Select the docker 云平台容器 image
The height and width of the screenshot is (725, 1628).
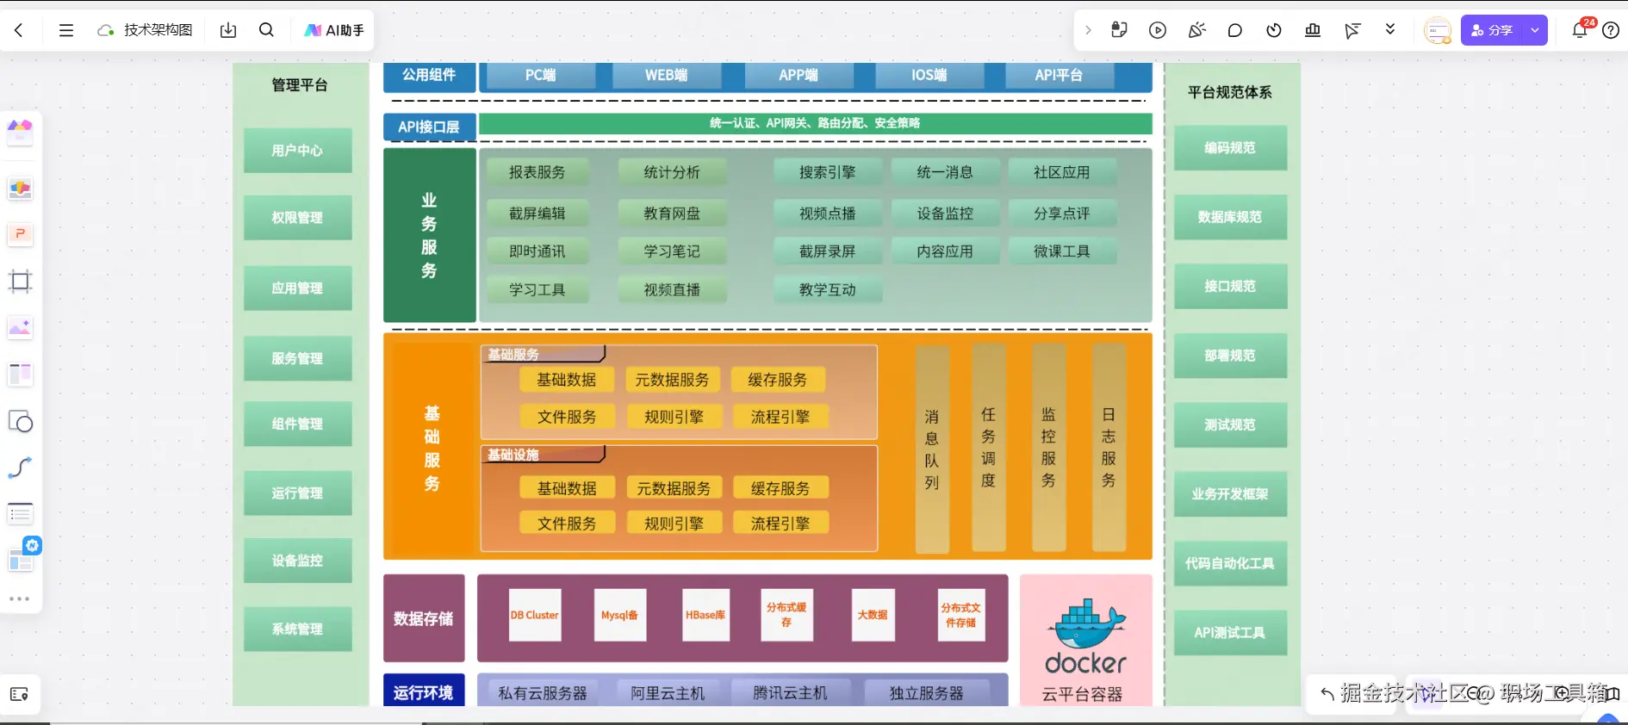[1085, 641]
